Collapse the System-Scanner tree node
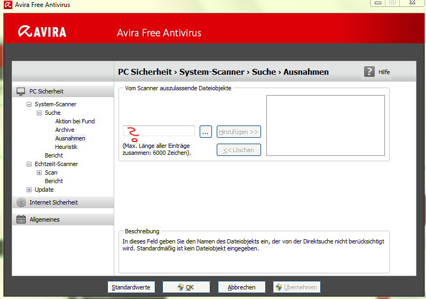Screen dimensions: 426x299 29,104
